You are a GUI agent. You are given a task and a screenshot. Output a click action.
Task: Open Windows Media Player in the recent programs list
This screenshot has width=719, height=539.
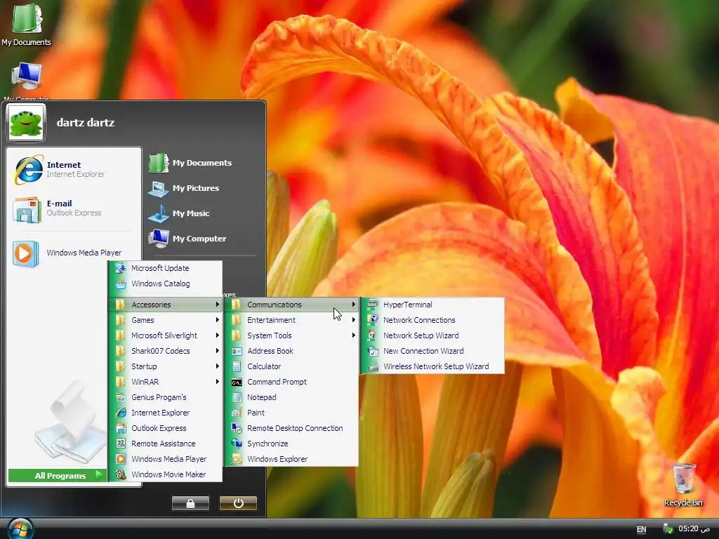point(73,253)
